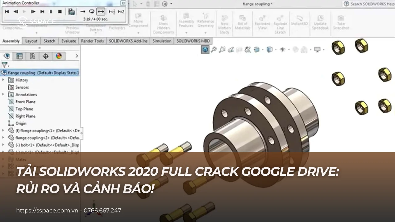
Task: Open the DisplayManager color sphere tab
Action: 59,56
